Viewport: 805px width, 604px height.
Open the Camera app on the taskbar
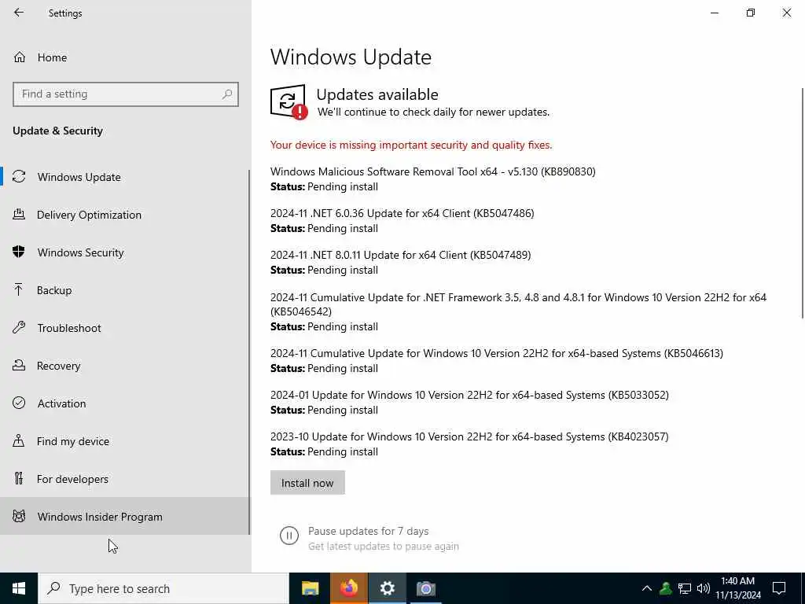(x=425, y=588)
